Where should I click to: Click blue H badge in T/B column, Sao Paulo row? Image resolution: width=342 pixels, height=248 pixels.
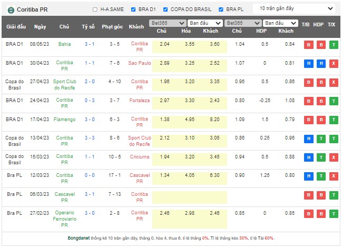308,63
